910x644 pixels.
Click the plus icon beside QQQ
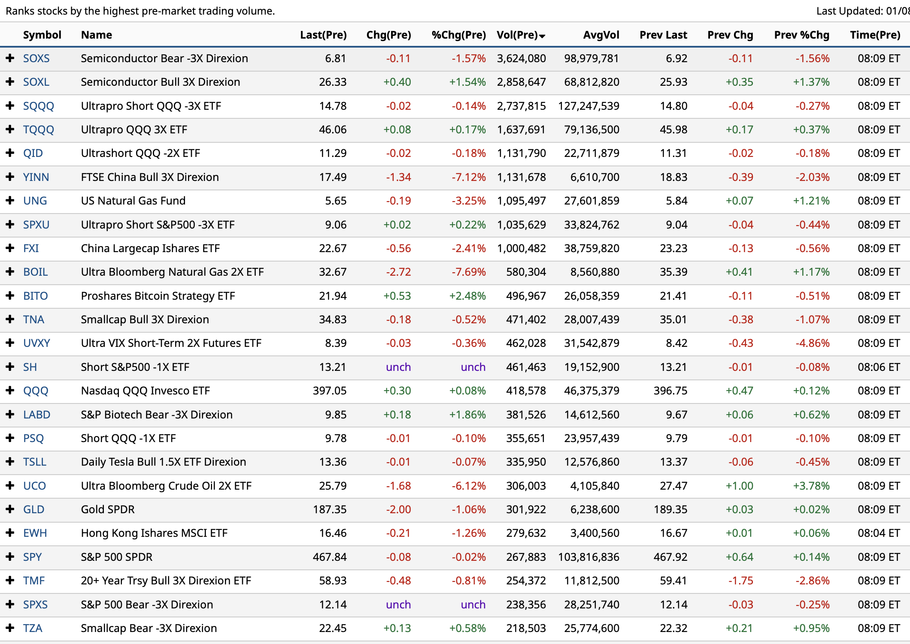click(10, 390)
